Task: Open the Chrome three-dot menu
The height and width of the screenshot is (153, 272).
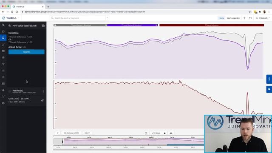Action: coord(269,12)
